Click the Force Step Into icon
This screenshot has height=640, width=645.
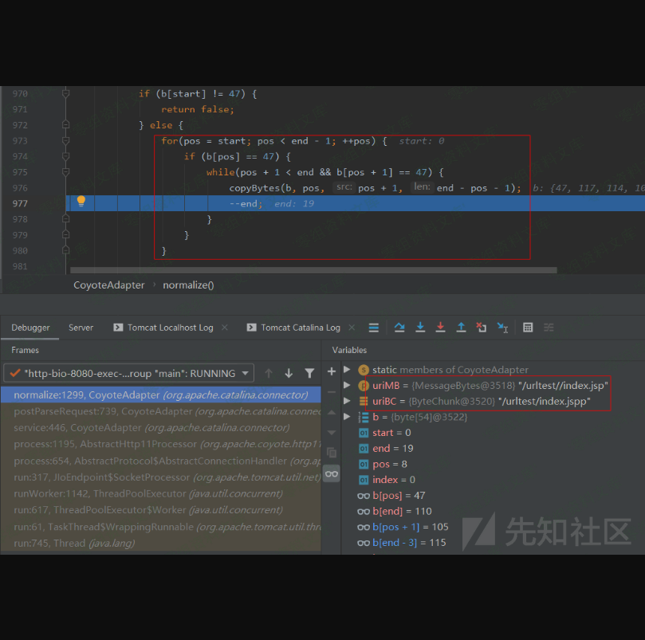coord(440,328)
